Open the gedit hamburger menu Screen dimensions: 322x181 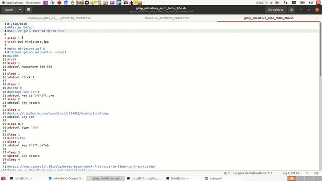291,10
